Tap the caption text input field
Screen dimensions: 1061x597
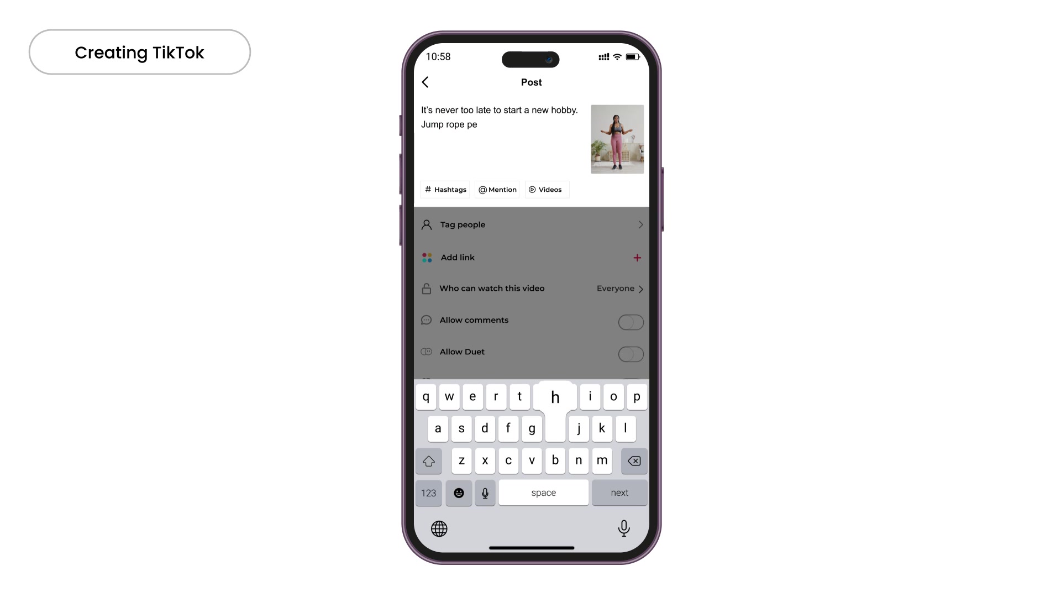(501, 139)
